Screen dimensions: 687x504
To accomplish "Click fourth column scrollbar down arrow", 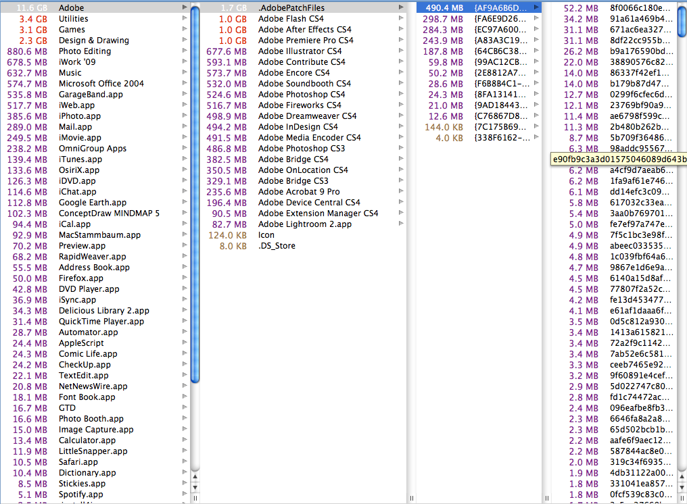I will tap(682, 487).
